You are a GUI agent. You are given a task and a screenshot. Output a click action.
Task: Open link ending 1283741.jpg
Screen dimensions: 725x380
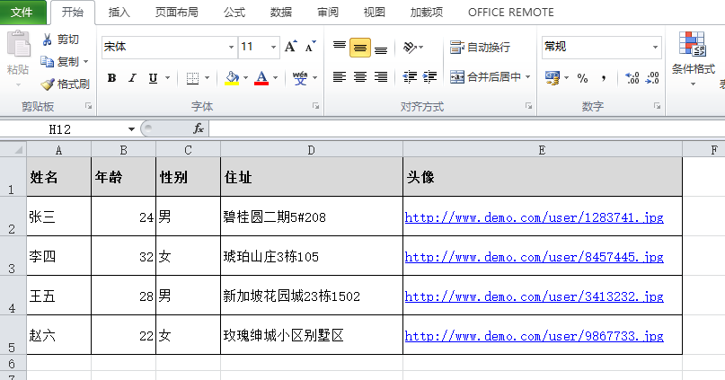(534, 217)
